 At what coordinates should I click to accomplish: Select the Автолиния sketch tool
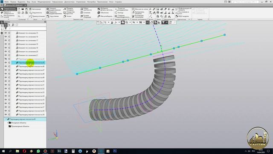tap(35, 9)
